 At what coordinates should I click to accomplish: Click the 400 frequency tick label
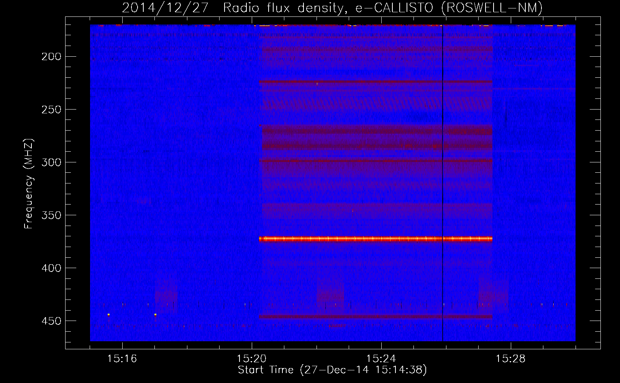[x=51, y=268]
